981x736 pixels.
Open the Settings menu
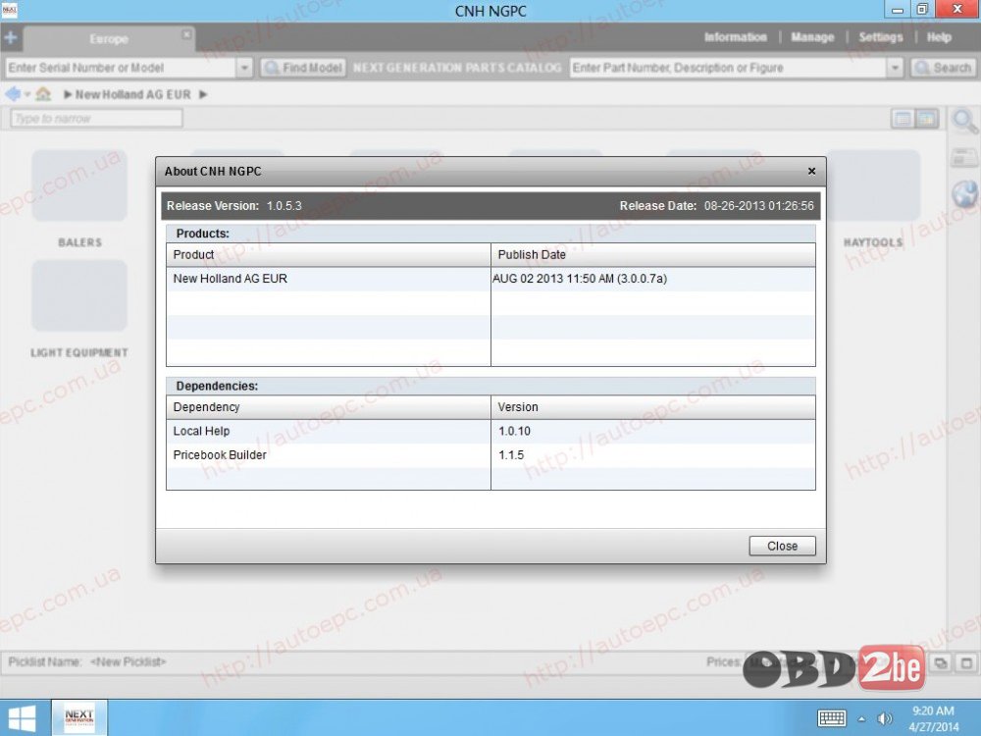(880, 37)
